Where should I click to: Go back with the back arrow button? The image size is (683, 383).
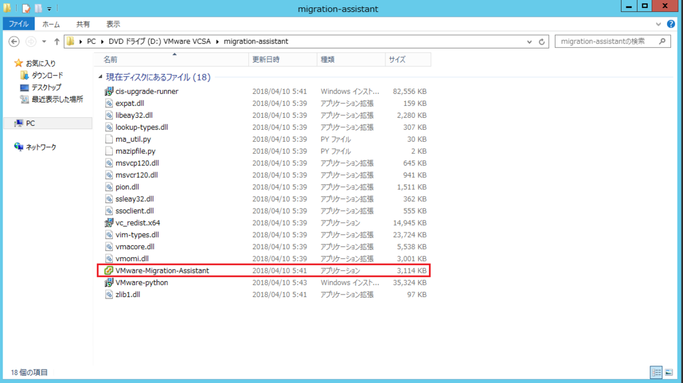[14, 41]
